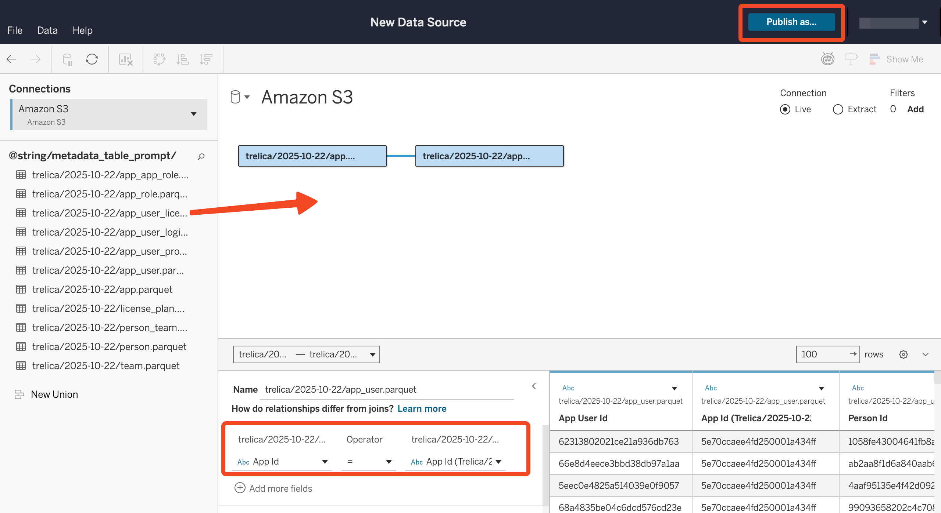
Task: Click New Union label
Action: click(x=54, y=394)
